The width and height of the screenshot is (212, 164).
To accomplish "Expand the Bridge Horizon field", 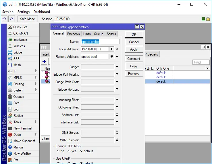I will pos(117,89).
